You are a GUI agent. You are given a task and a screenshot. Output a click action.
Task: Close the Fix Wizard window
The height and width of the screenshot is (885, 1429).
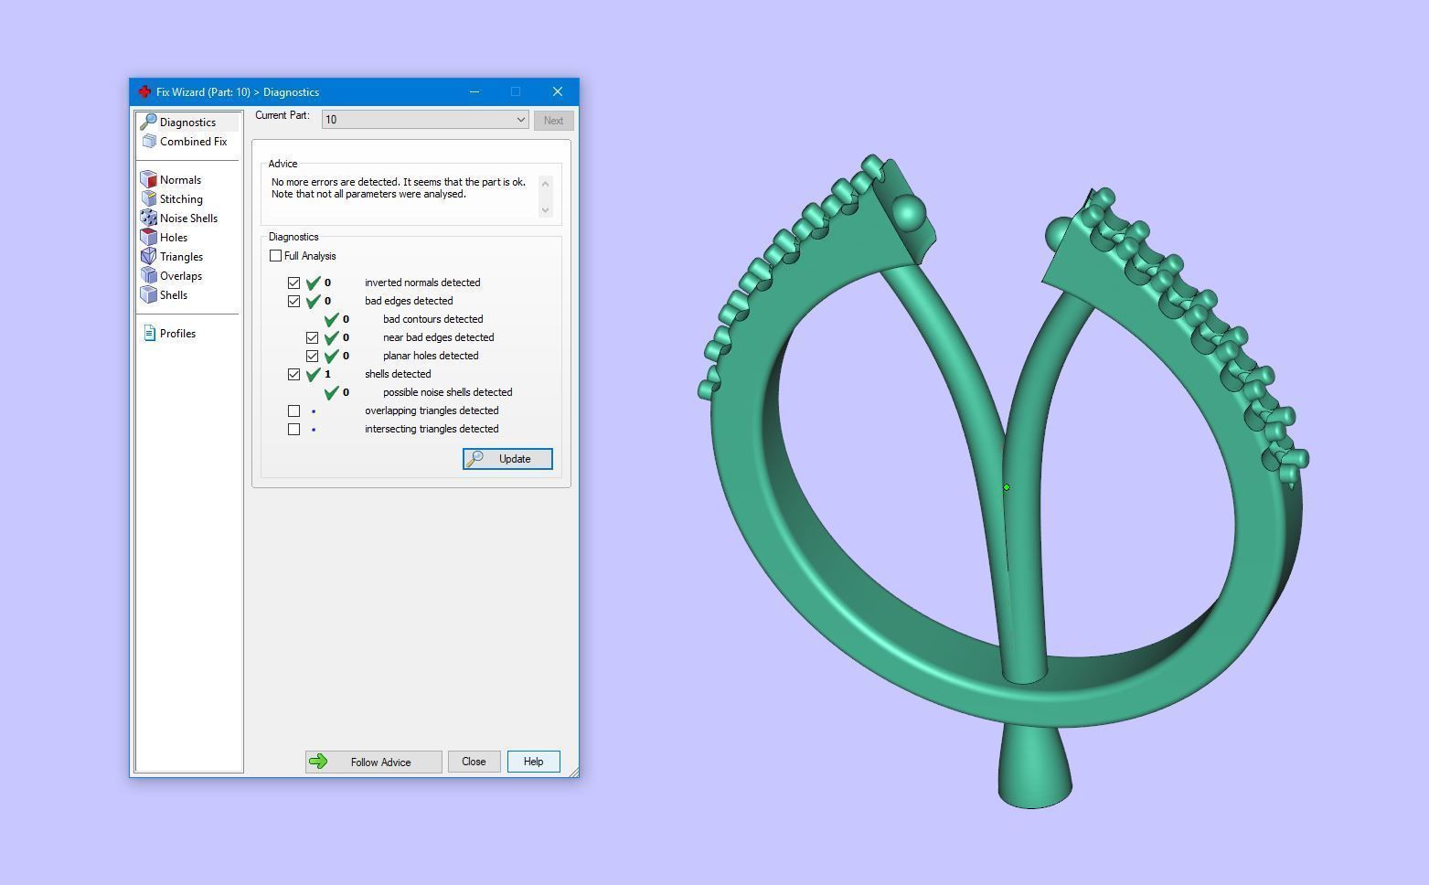[x=558, y=91]
